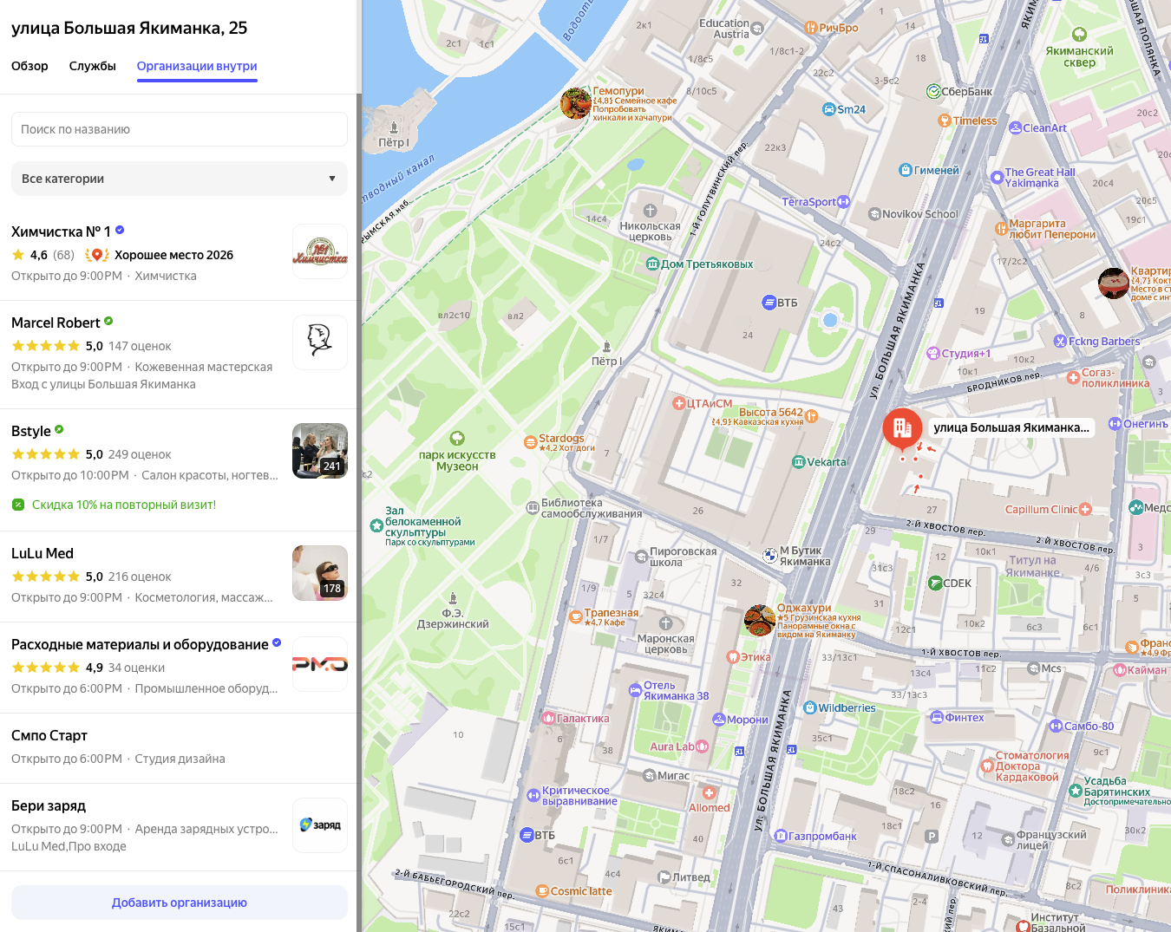The image size is (1171, 932).
Task: Click the Газпромбанк map marker
Action: [780, 836]
